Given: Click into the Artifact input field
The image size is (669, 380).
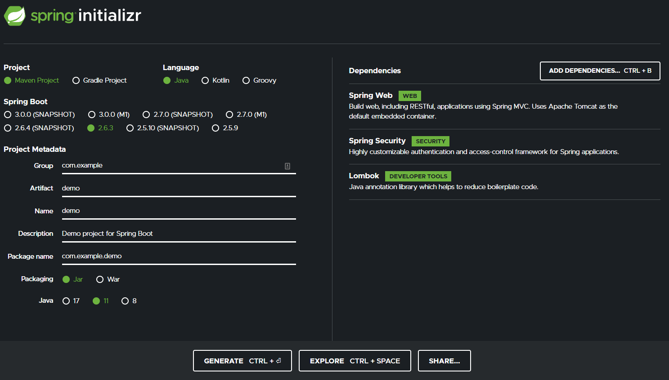Looking at the screenshot, I should click(179, 188).
